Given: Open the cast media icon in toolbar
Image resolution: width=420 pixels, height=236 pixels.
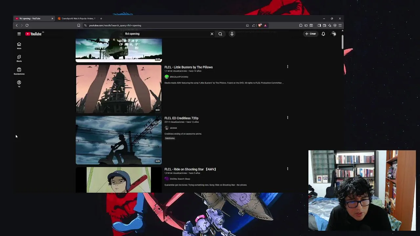Looking at the screenshot, I should pos(306,25).
